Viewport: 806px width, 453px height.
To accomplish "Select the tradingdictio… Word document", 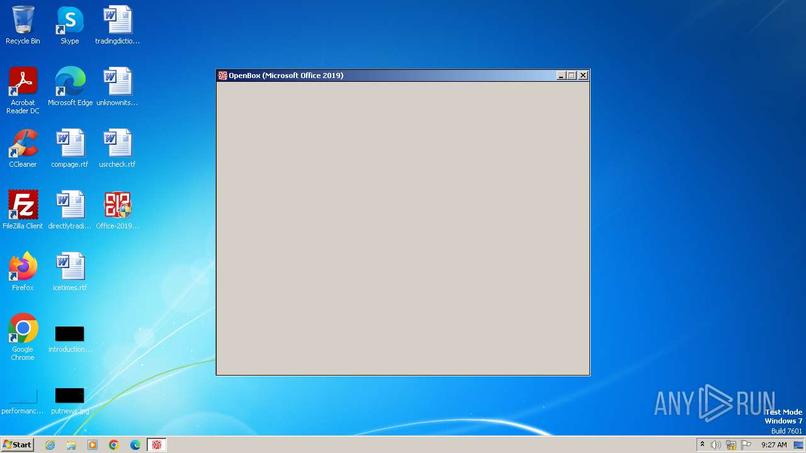I will [117, 25].
